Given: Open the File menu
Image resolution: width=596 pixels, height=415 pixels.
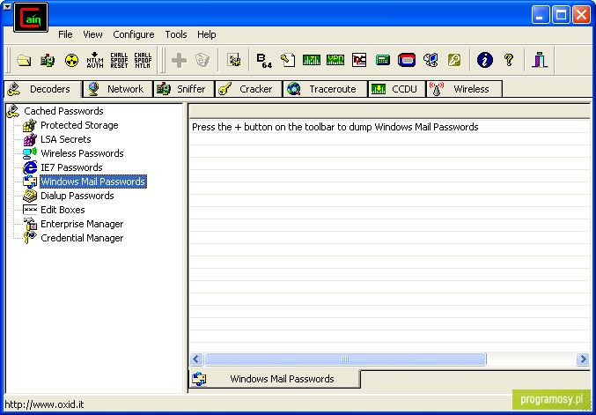Looking at the screenshot, I should (65, 34).
